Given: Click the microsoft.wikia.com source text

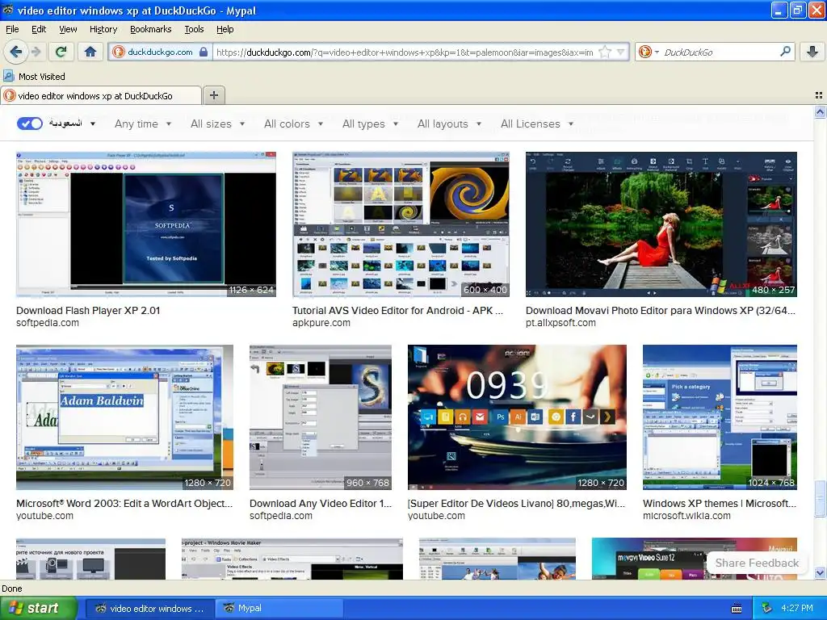Looking at the screenshot, I should [686, 516].
